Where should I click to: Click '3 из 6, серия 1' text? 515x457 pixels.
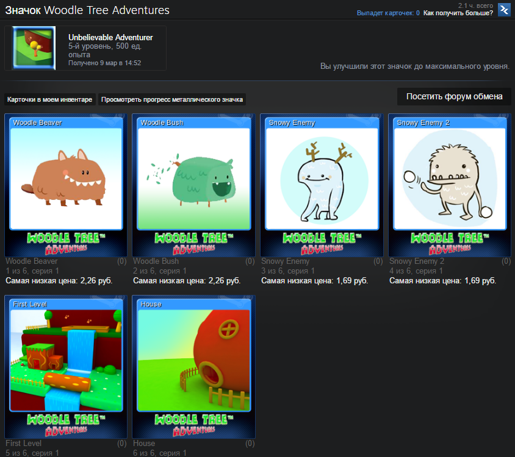288,271
